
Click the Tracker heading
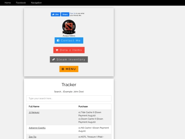[69, 85]
